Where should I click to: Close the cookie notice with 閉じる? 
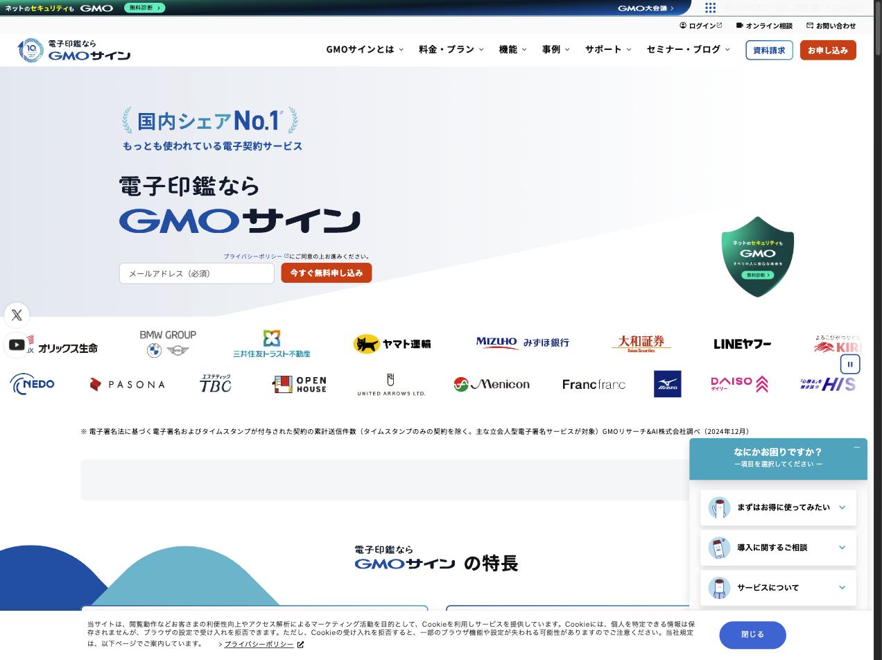coord(752,635)
